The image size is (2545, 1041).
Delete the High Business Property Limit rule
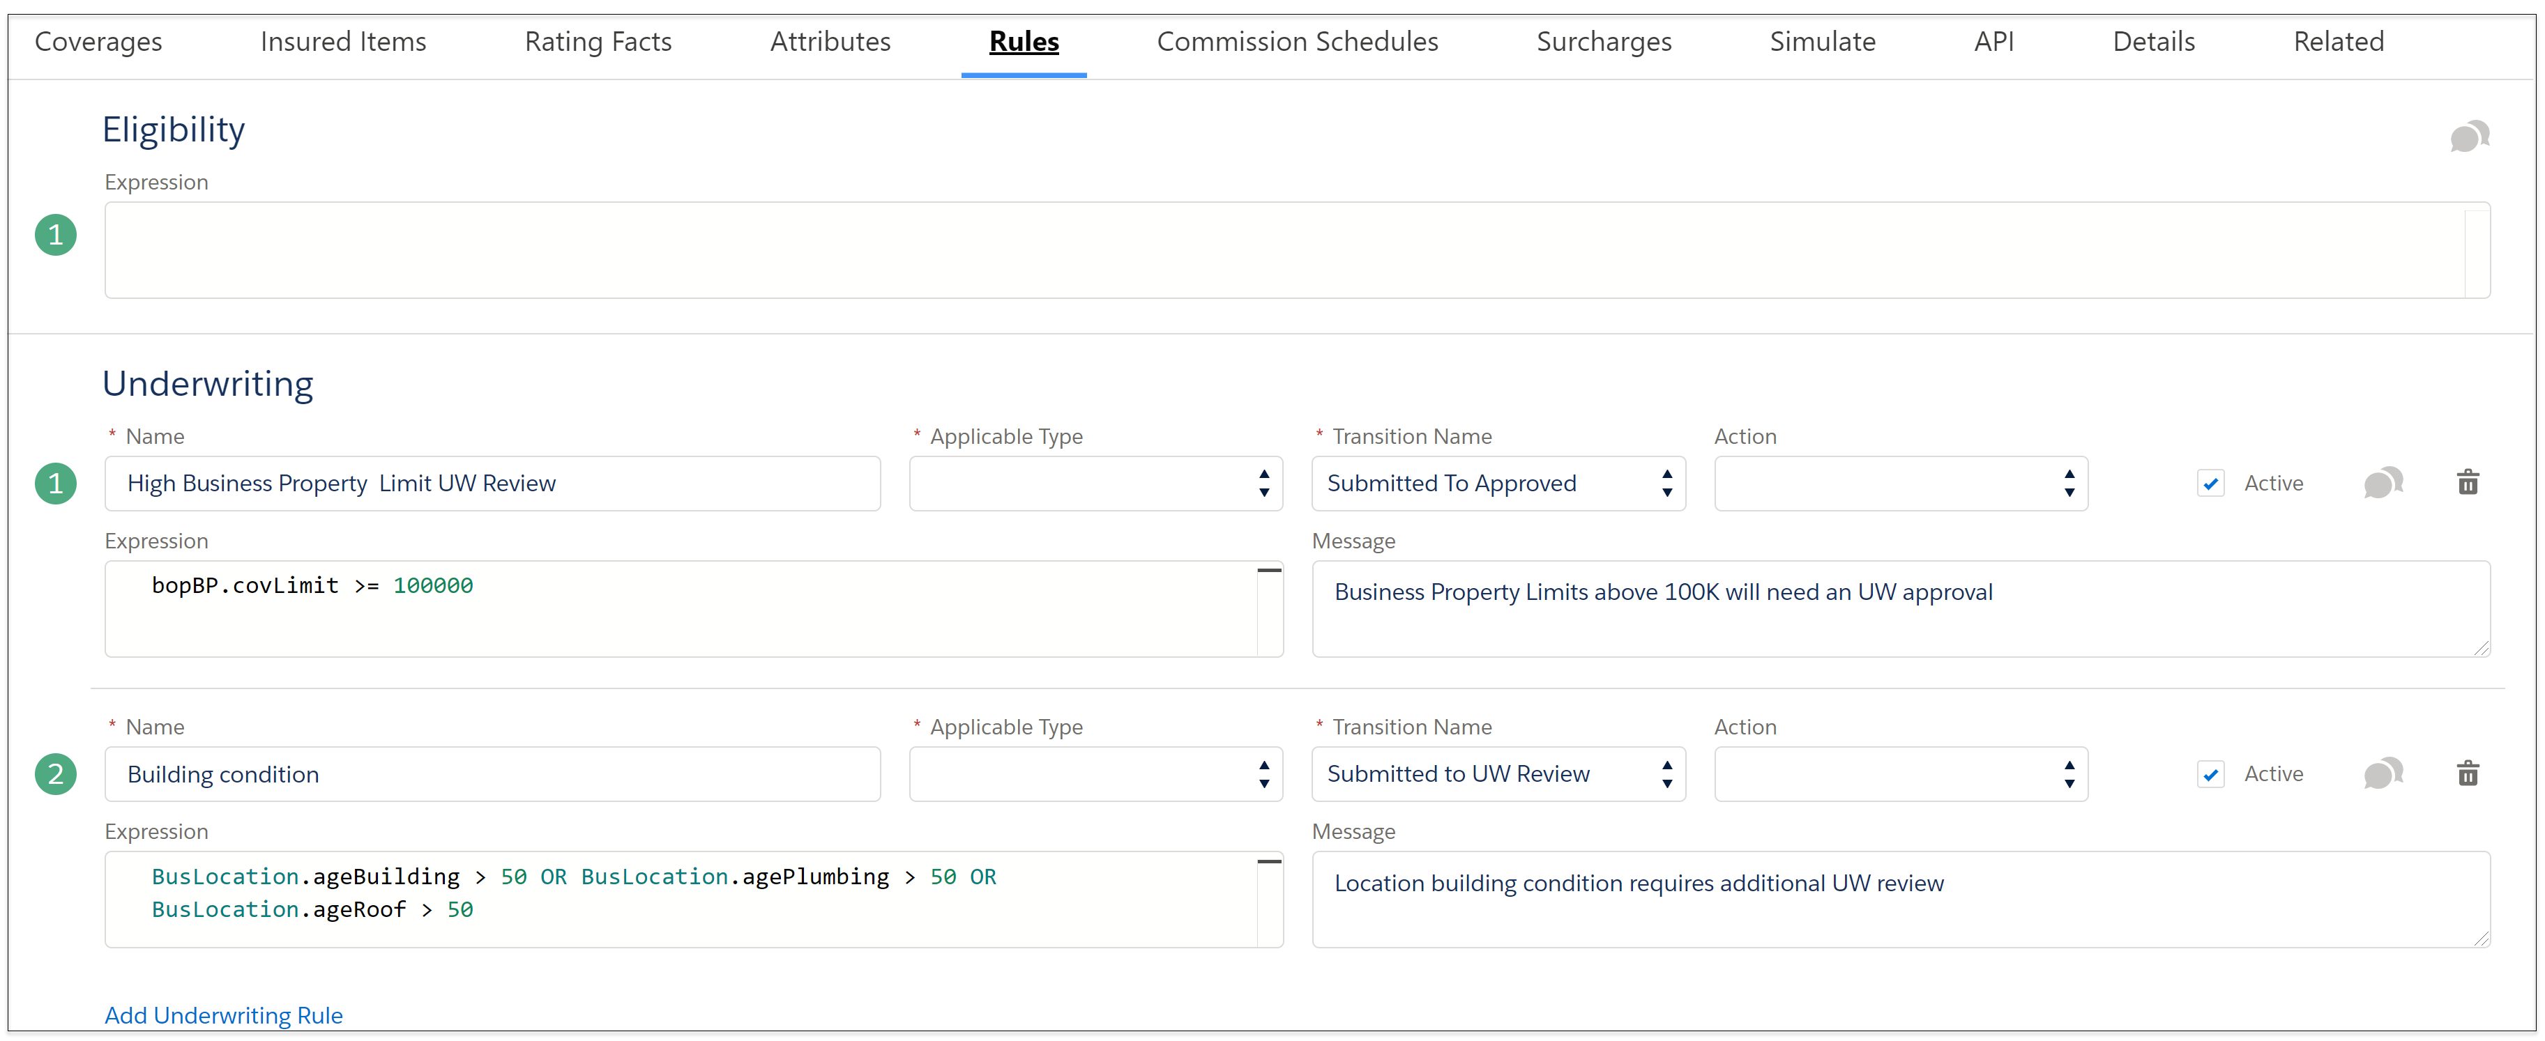click(x=2467, y=482)
